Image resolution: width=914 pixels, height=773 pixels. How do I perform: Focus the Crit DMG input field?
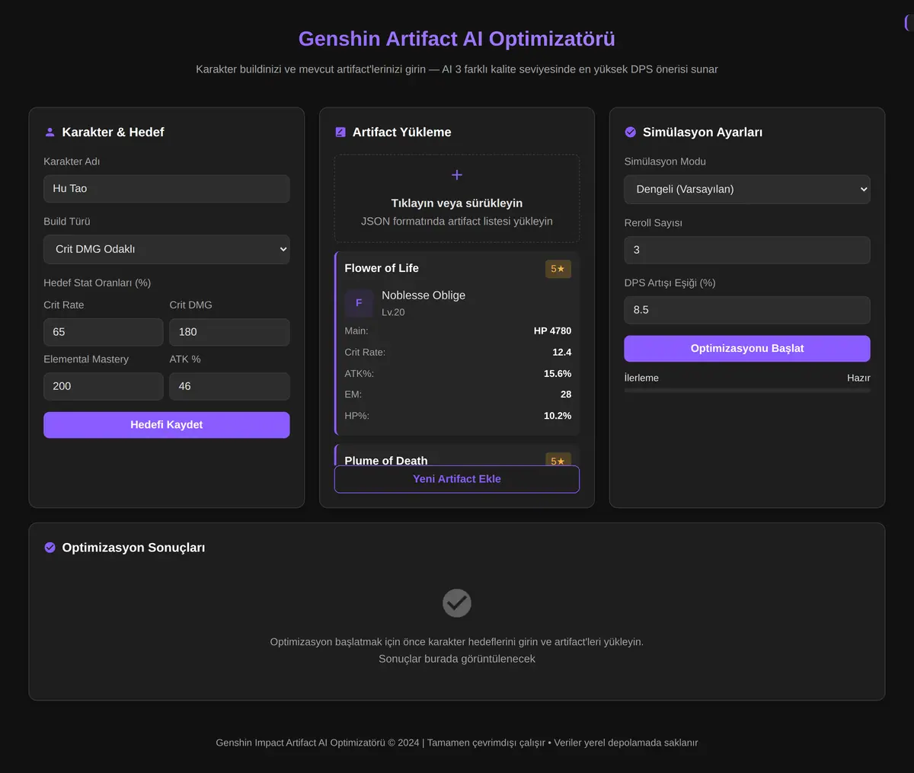(229, 333)
